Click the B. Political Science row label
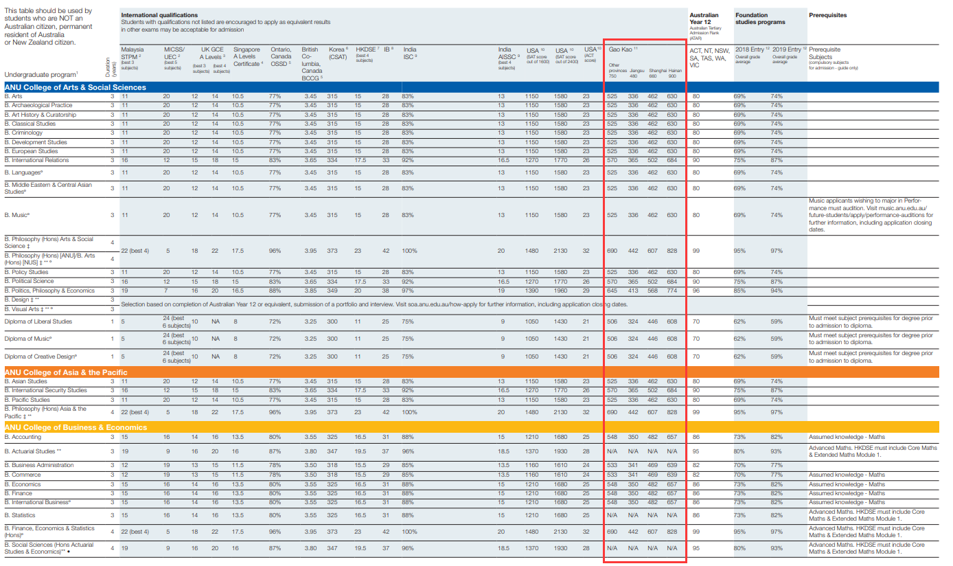Image resolution: width=953 pixels, height=566 pixels. pos(29,281)
